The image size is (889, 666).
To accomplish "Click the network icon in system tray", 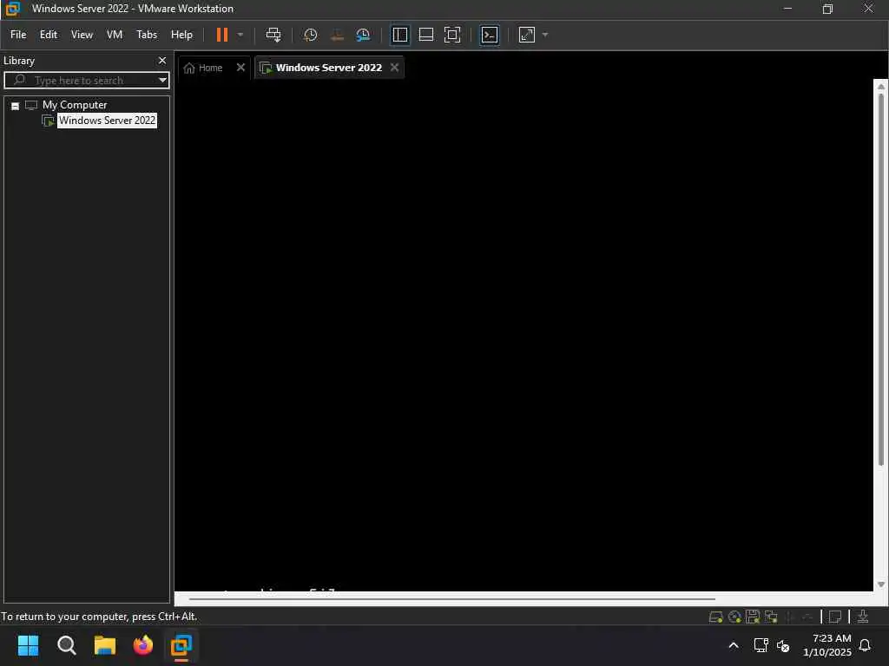I will tap(761, 645).
